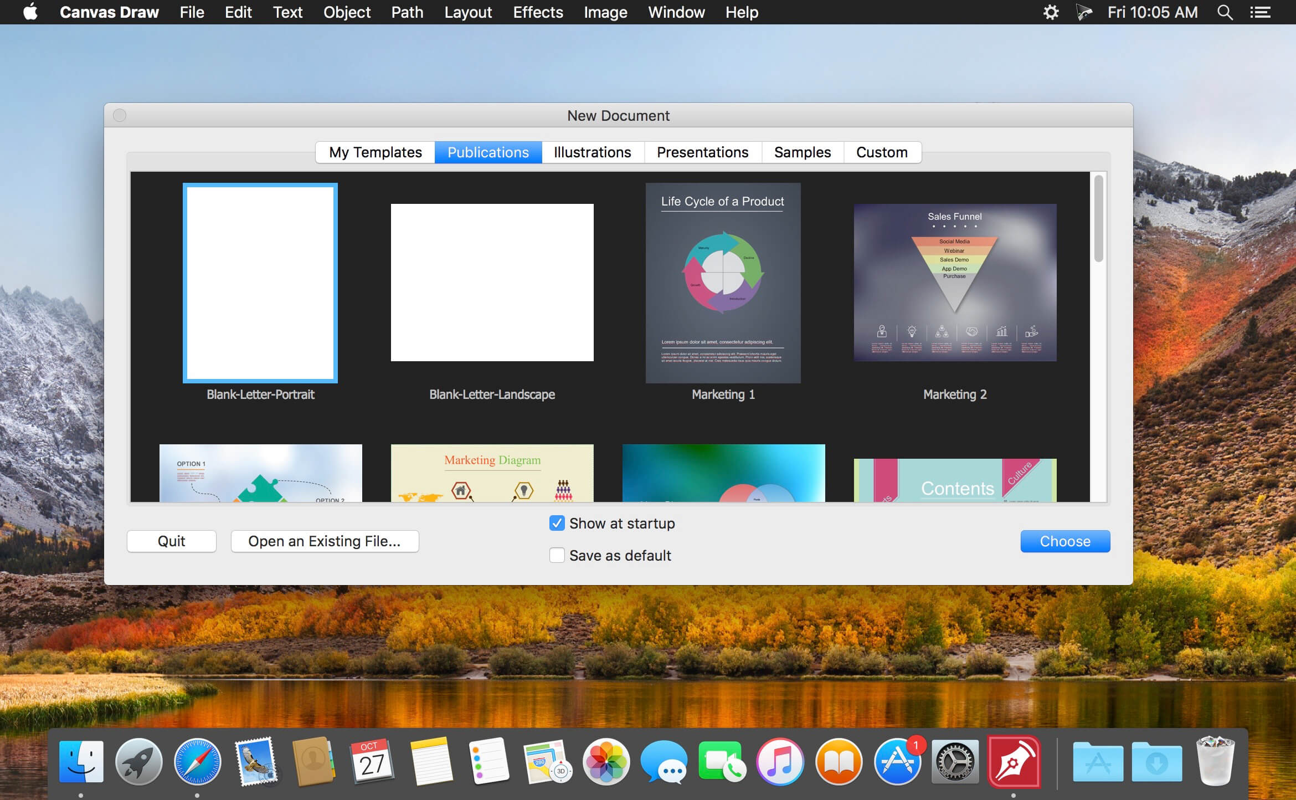
Task: Open the Apple menu
Action: (30, 12)
